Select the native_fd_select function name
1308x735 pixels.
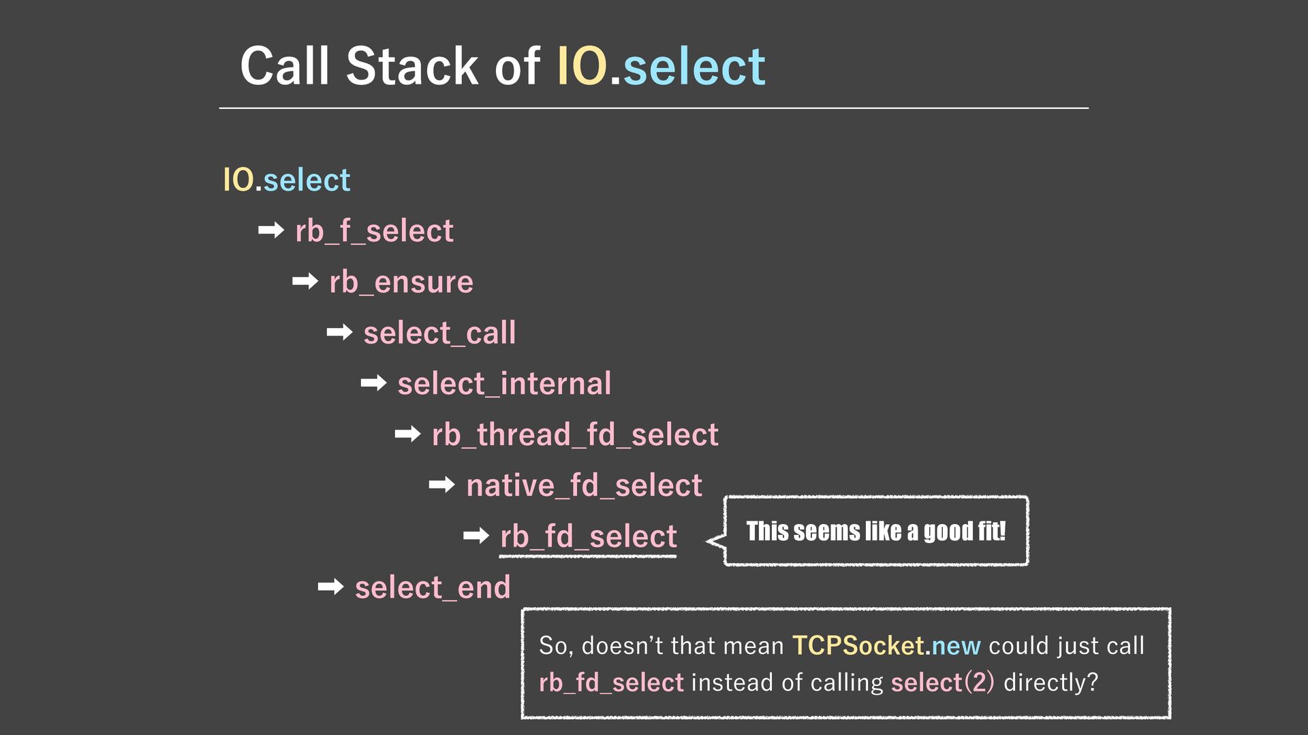coord(584,486)
